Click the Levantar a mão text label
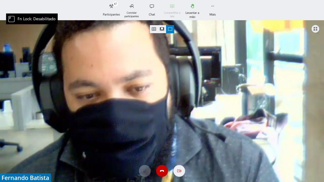This screenshot has height=182, width=324. (x=192, y=15)
